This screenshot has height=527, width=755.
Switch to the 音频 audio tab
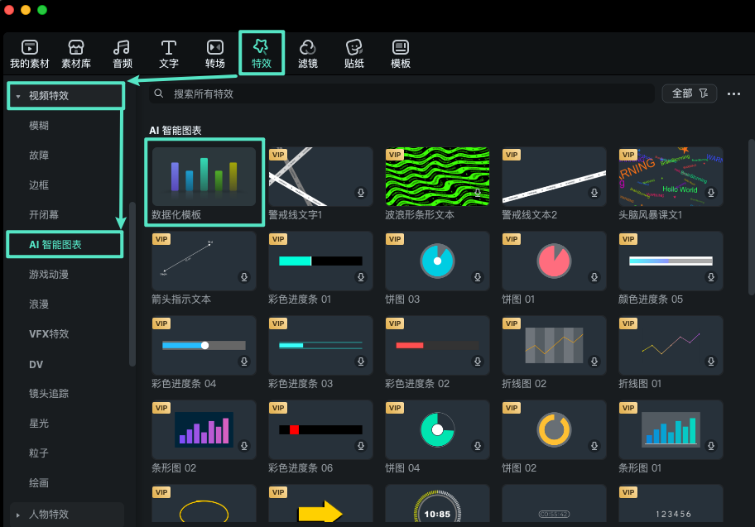(123, 54)
